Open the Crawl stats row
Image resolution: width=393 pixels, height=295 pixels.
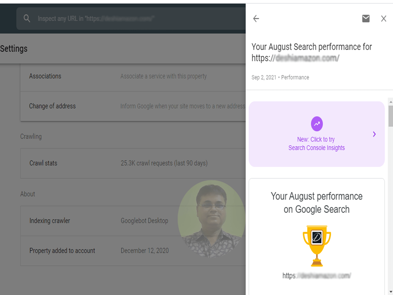133,163
